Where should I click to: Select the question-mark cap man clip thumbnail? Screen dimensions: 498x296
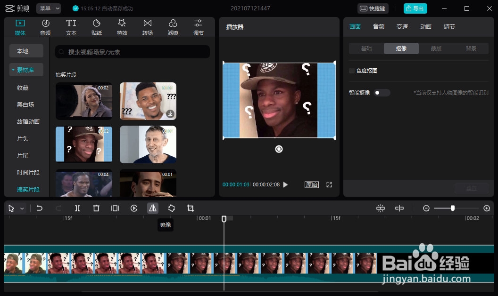(84, 144)
